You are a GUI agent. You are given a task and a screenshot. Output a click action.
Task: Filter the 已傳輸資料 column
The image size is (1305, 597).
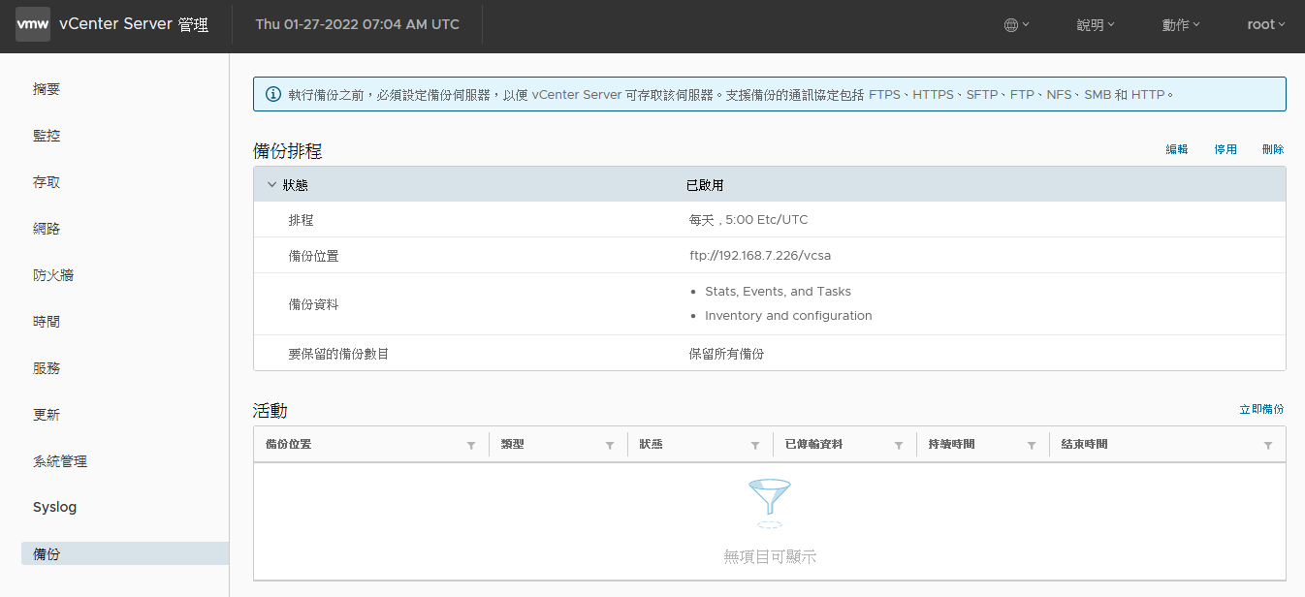(x=899, y=445)
